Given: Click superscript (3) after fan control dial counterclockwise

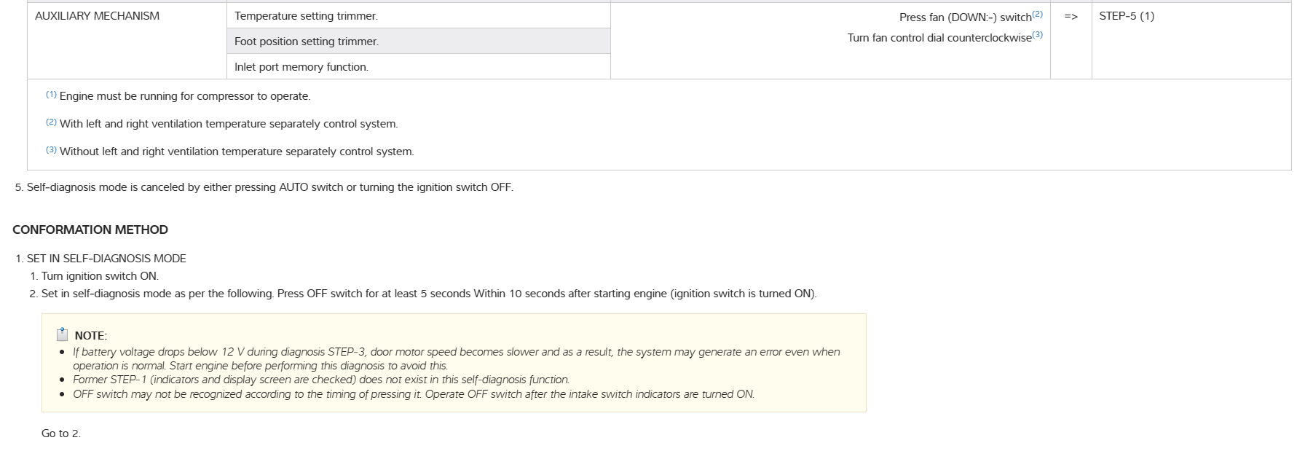Looking at the screenshot, I should [x=1037, y=35].
